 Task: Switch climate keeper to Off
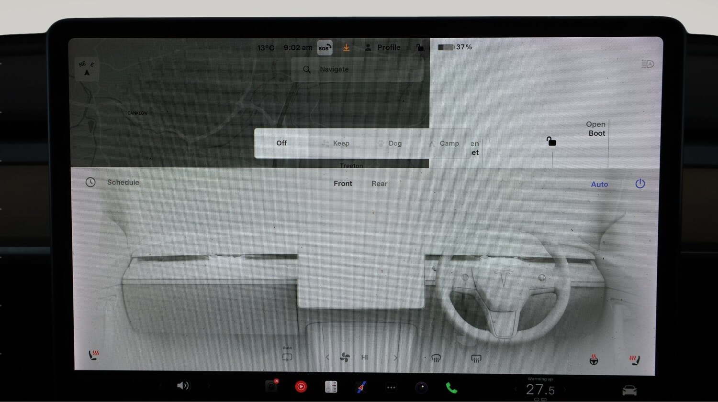(281, 143)
